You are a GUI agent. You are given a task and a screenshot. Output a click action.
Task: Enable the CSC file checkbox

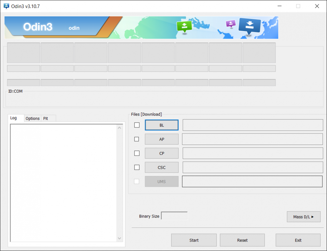coord(137,167)
